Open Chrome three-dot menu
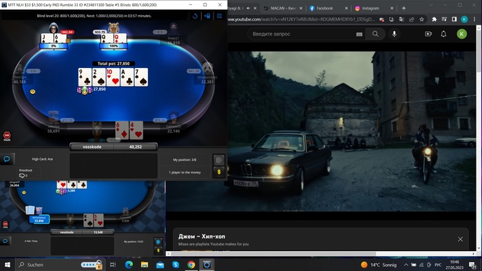The width and height of the screenshot is (482, 271). pyautogui.click(x=474, y=19)
